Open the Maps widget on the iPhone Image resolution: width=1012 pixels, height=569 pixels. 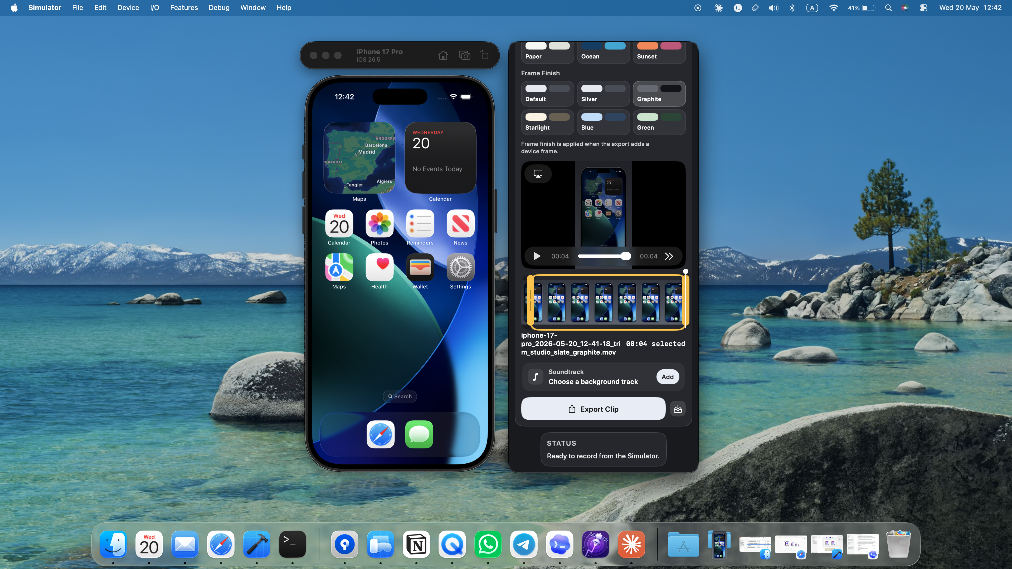(x=359, y=158)
